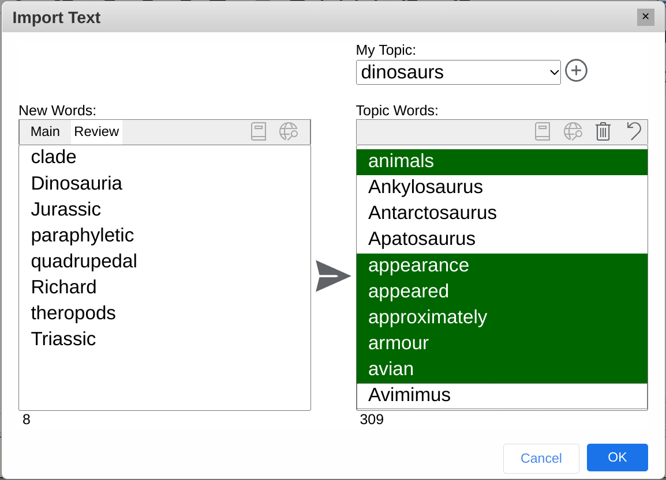Select paraphyletic in New Words list
The height and width of the screenshot is (480, 666).
click(165, 235)
